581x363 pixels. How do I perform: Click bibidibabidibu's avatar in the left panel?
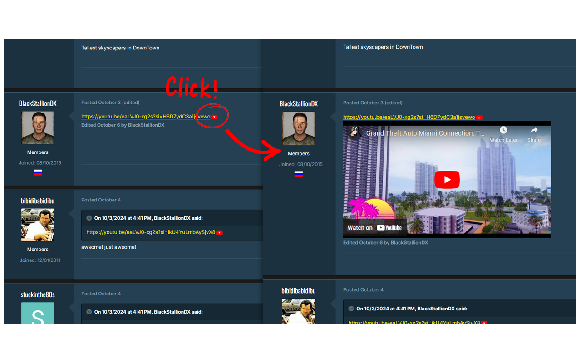tap(38, 225)
